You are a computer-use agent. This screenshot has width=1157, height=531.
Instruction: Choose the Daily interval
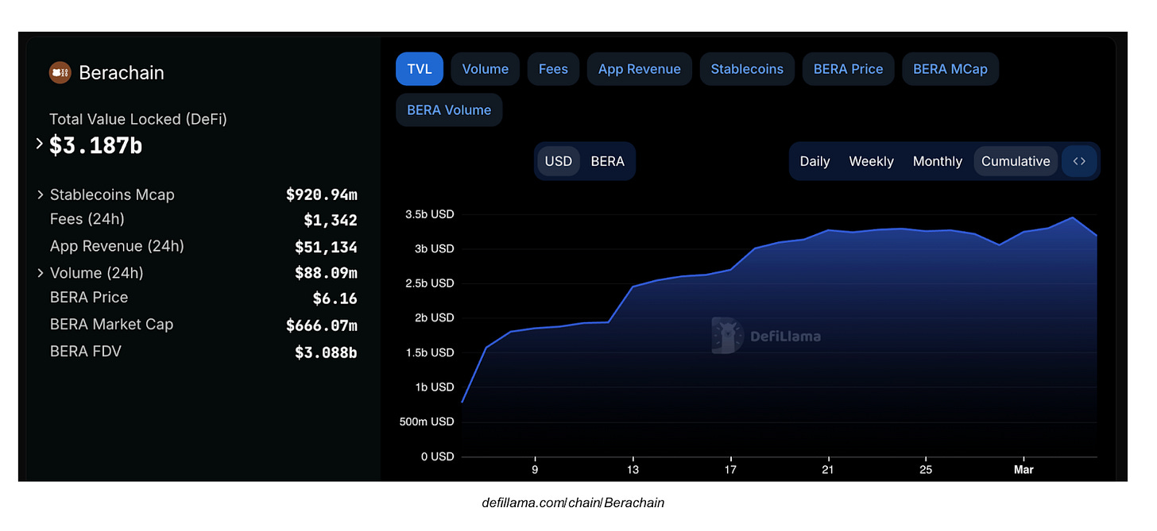tap(815, 161)
